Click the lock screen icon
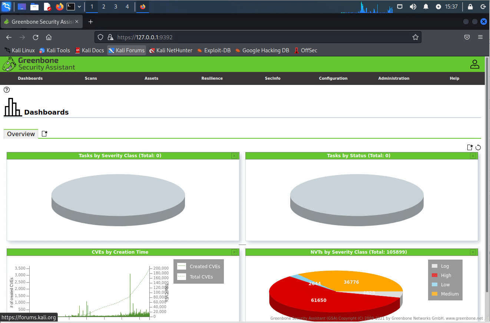 coord(470,7)
